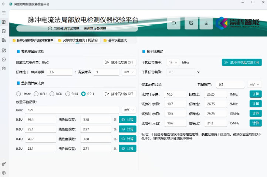Click the 0.8U value field 99.3

[x=41, y=119]
